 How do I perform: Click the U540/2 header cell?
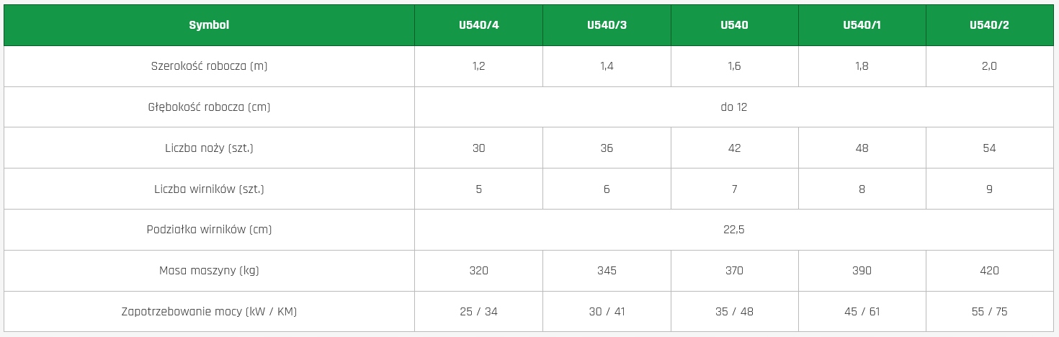(x=989, y=25)
